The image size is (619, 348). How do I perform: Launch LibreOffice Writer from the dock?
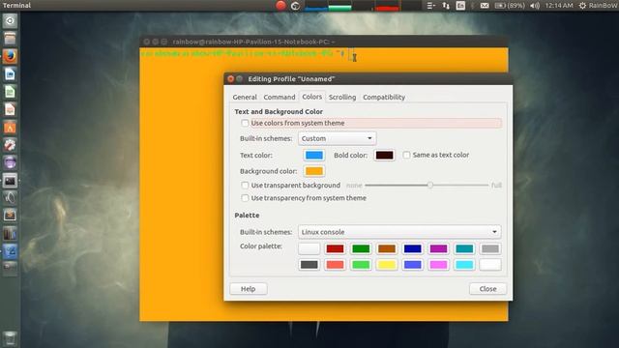pos(10,74)
